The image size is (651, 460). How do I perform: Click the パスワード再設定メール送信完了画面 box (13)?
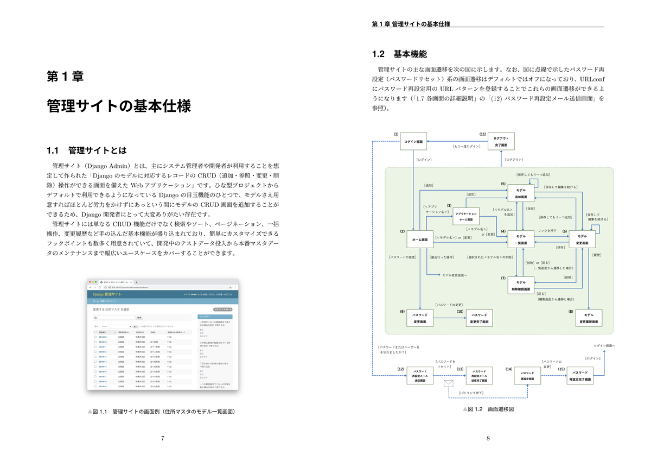click(479, 376)
